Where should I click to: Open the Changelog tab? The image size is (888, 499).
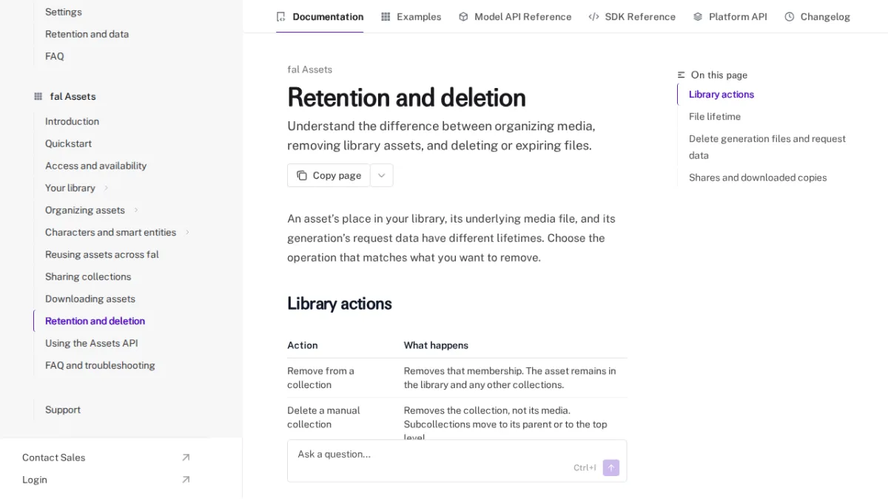[x=818, y=16]
